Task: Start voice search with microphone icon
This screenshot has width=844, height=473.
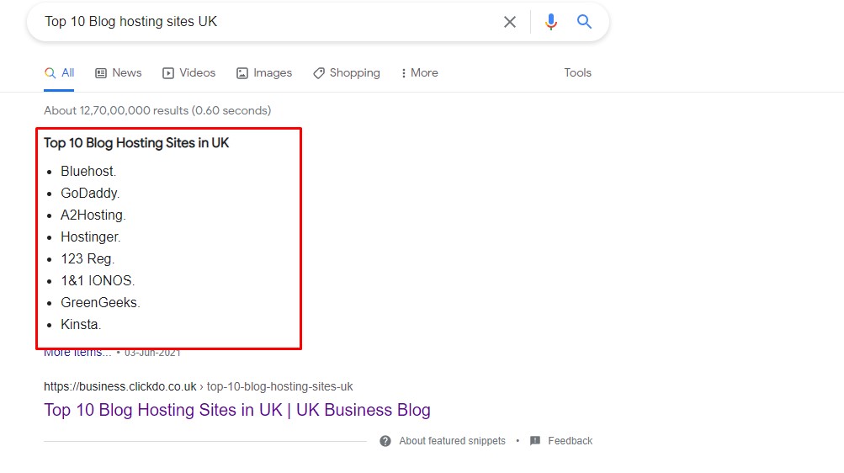Action: pyautogui.click(x=550, y=22)
